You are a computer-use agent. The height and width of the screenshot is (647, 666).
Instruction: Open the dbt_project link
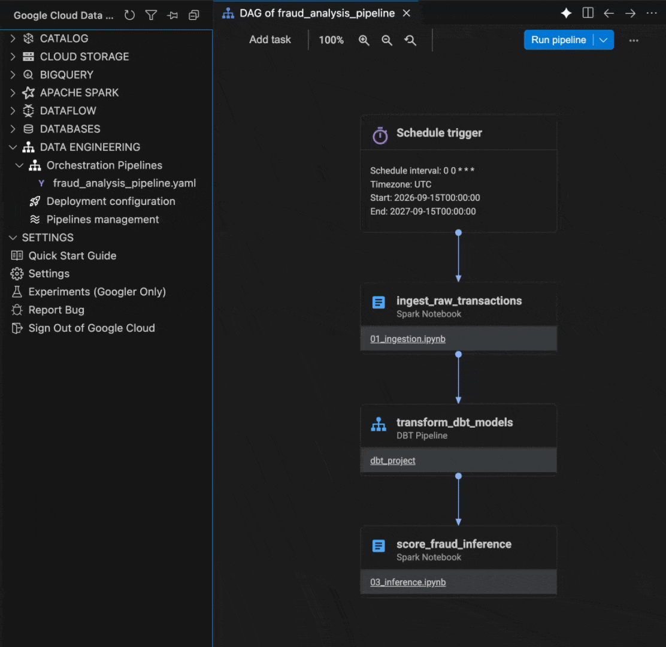point(392,461)
